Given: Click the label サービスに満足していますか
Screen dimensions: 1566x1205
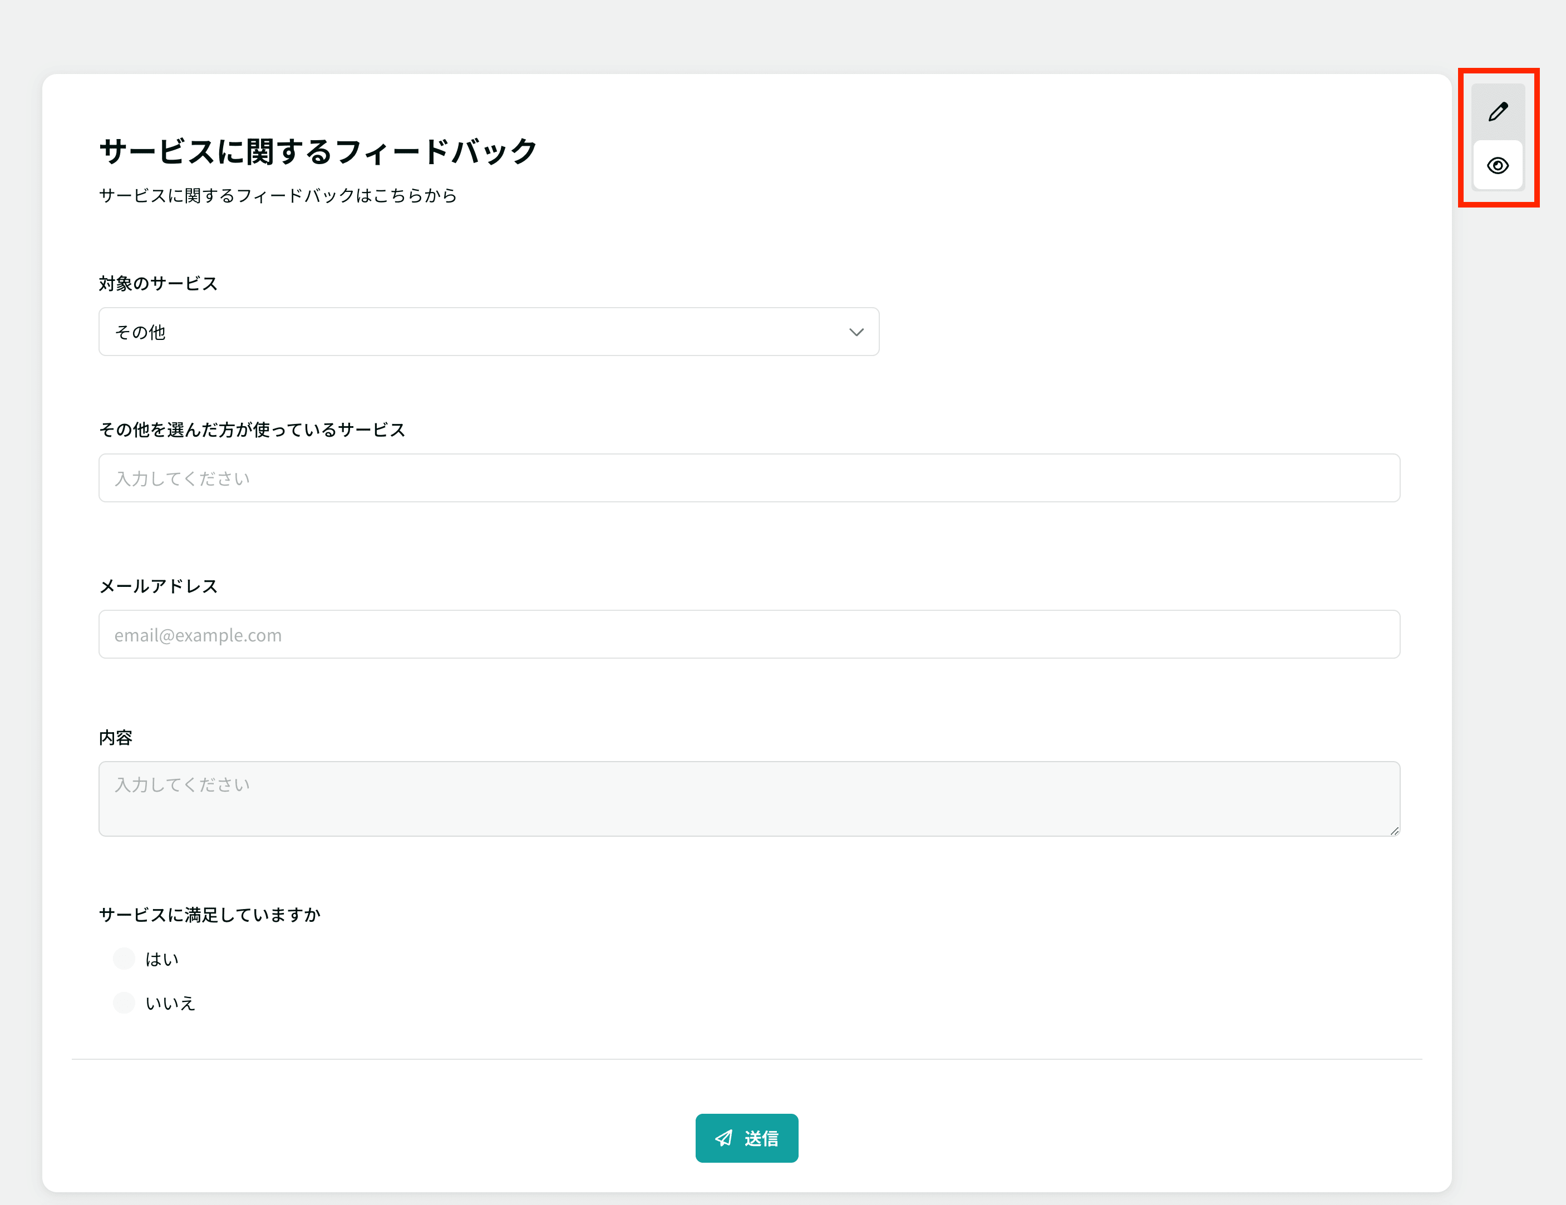Looking at the screenshot, I should (x=209, y=915).
